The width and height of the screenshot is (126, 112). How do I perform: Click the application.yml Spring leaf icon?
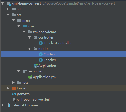tap(30, 77)
